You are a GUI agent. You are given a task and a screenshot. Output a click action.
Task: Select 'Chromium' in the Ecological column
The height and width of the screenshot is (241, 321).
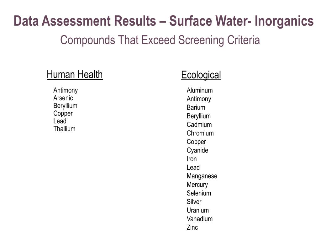point(200,133)
